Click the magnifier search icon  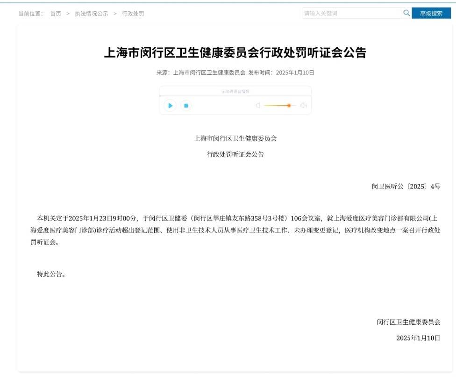(x=406, y=13)
